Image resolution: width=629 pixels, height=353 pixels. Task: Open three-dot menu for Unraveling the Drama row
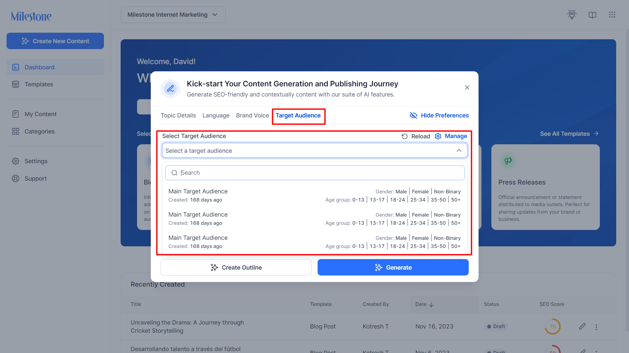pos(596,327)
